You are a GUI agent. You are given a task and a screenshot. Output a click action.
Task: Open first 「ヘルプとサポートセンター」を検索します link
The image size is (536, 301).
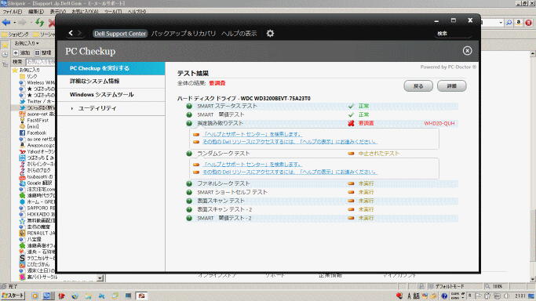253,134
